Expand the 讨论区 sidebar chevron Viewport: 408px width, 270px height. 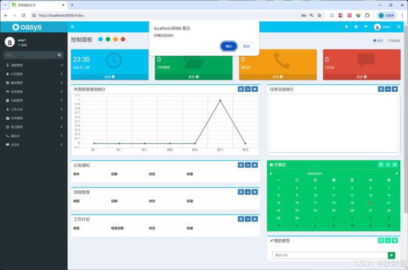click(x=61, y=145)
